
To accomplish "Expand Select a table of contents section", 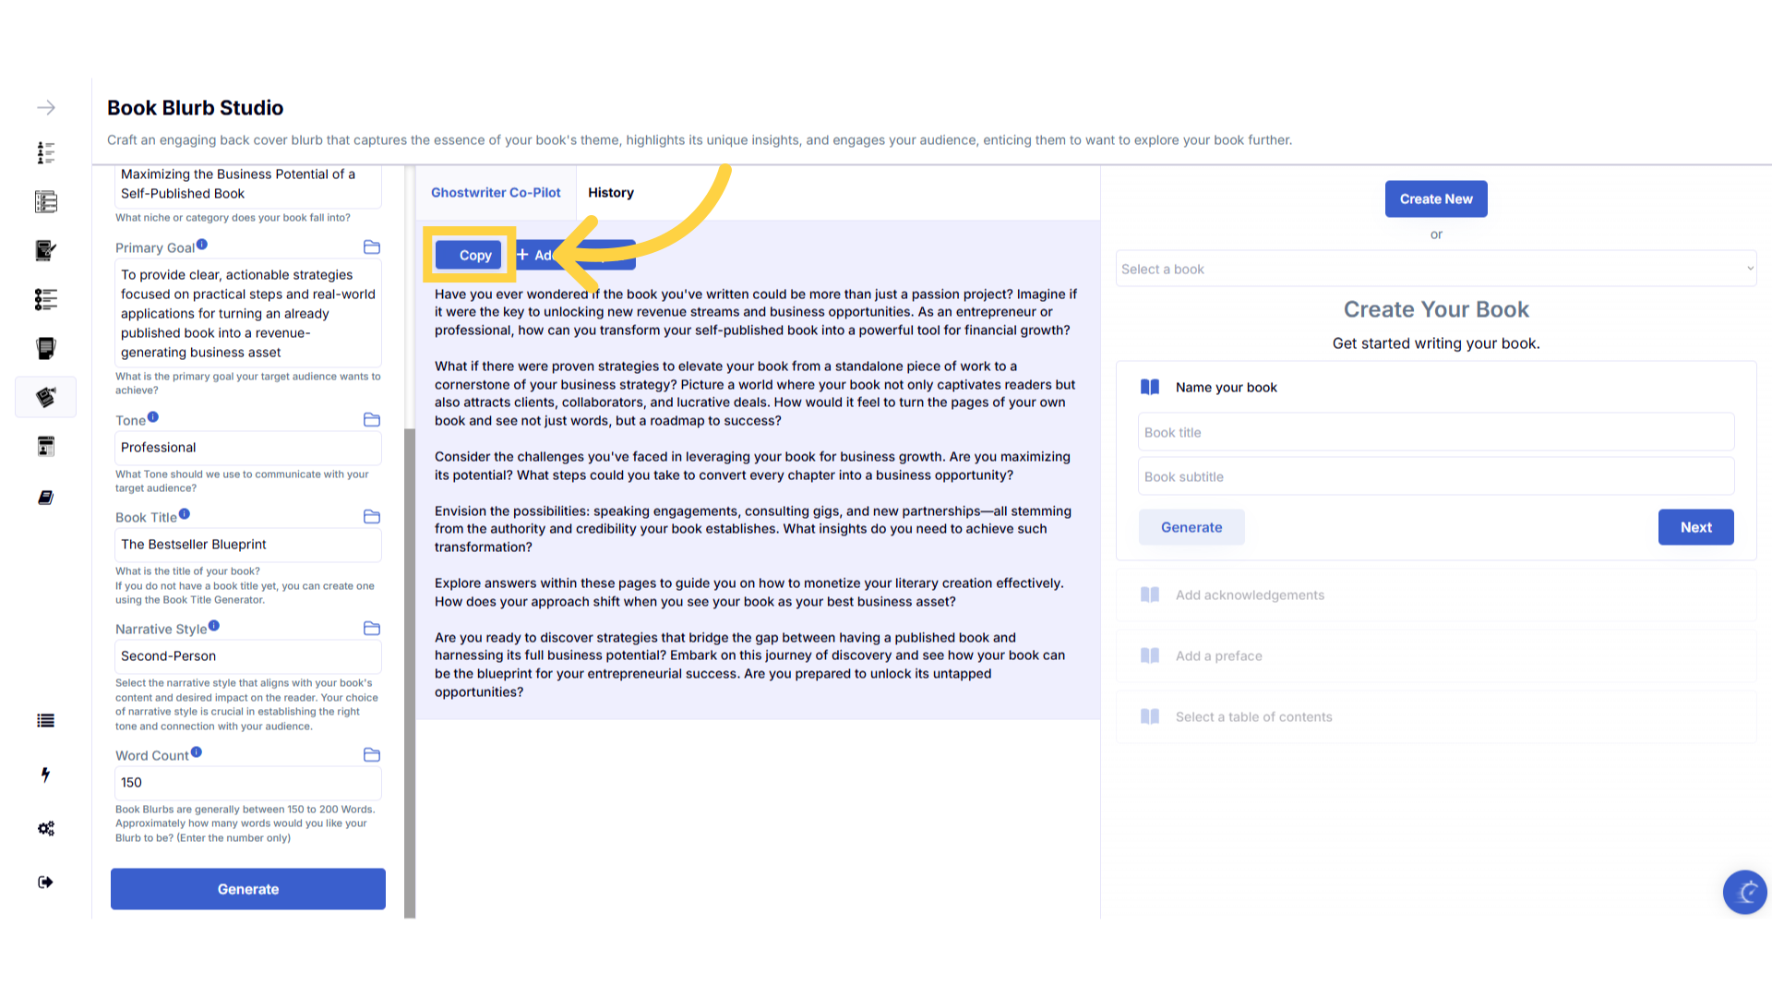I will coord(1253,717).
